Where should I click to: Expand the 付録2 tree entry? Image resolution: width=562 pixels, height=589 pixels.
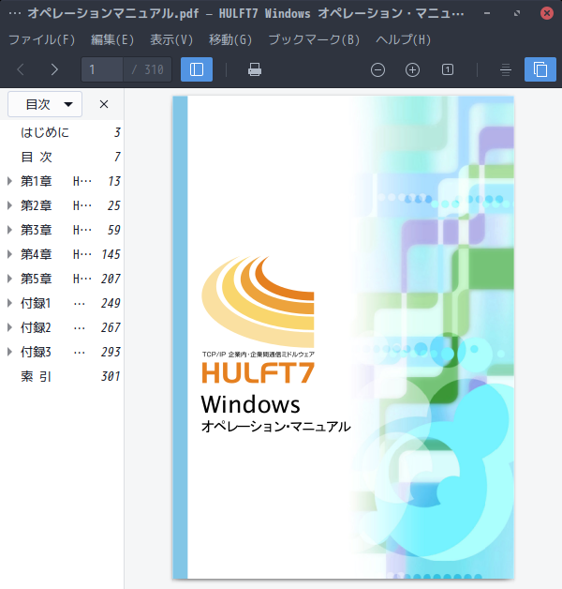click(9, 327)
